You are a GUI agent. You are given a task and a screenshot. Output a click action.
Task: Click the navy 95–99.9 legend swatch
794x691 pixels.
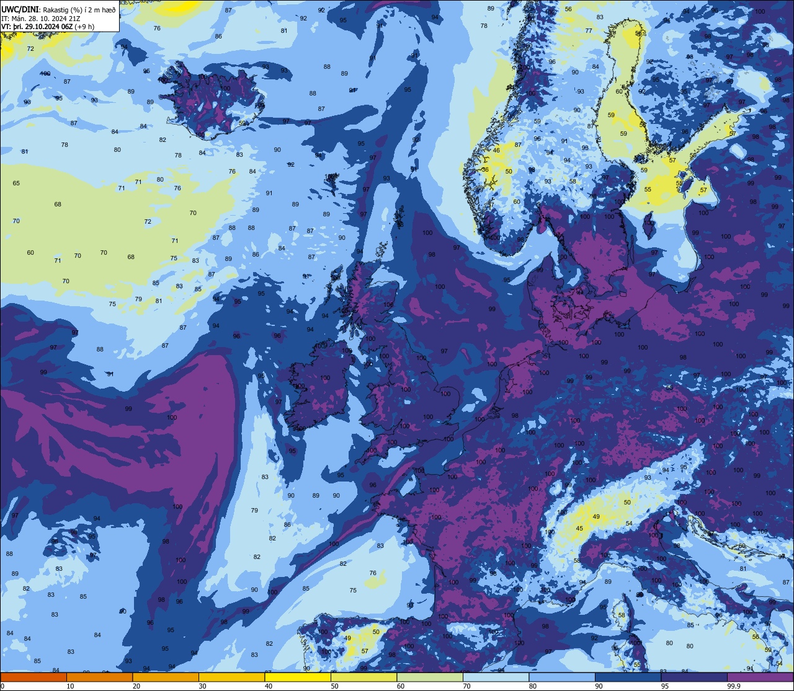point(694,677)
